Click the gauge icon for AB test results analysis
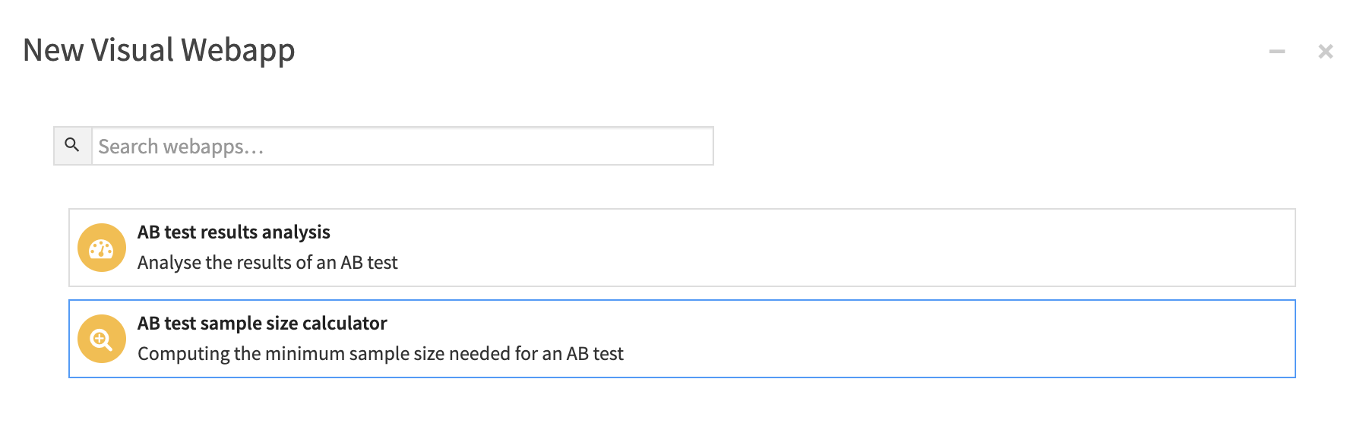The width and height of the screenshot is (1363, 439). (x=102, y=247)
